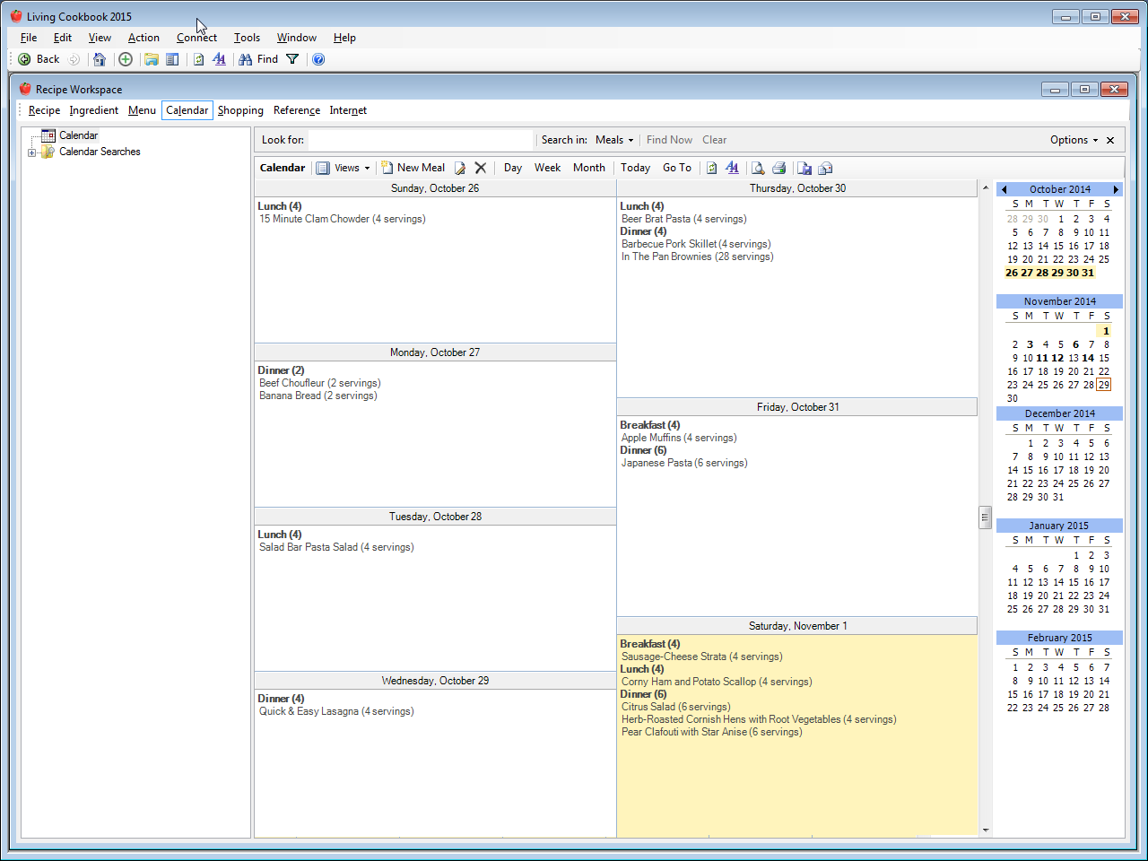This screenshot has height=861, width=1148.
Task: Open the Window menu
Action: (296, 38)
